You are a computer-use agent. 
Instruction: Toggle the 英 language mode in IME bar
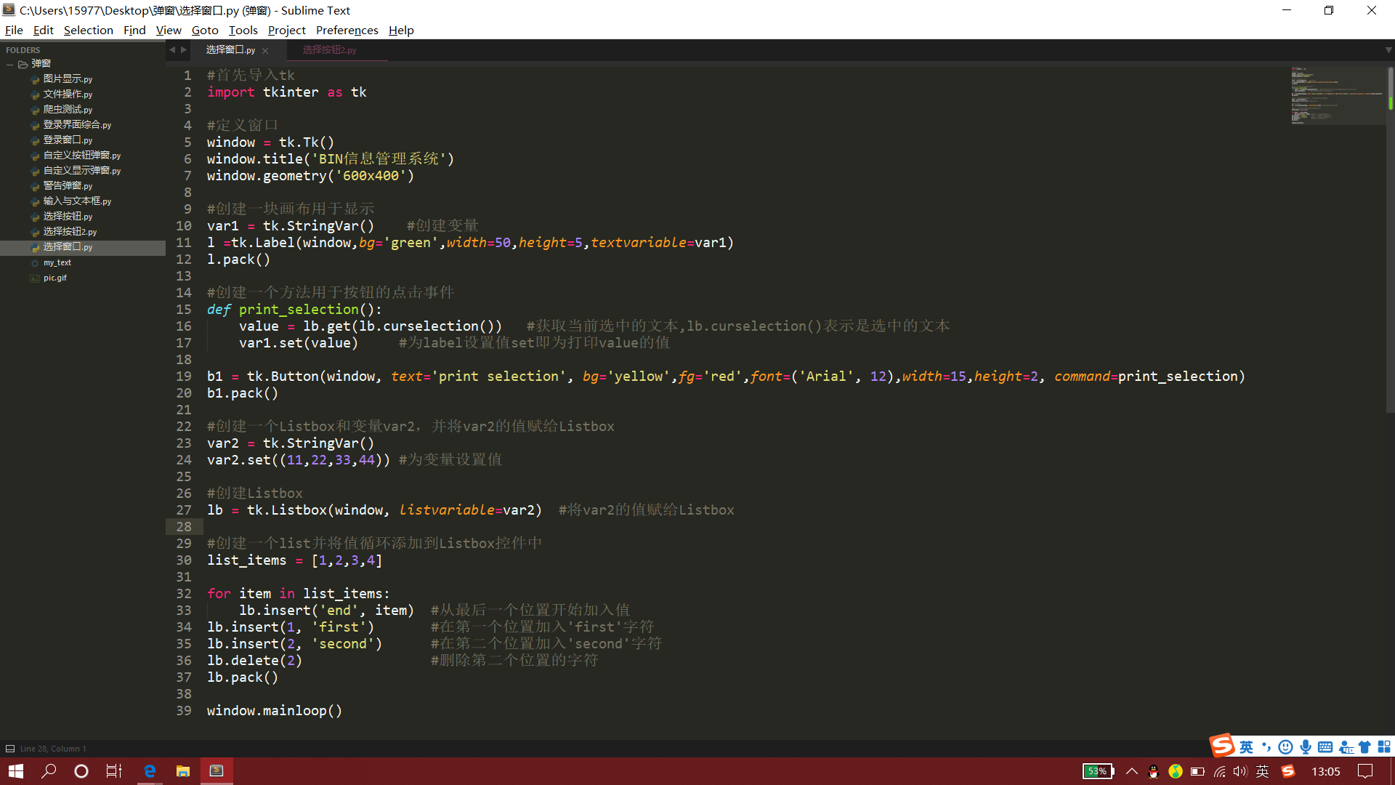[x=1246, y=747]
